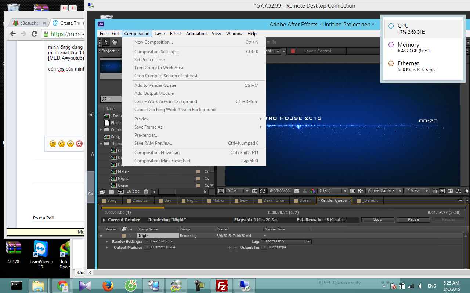Click the 16 bpc color depth label

pos(133,192)
